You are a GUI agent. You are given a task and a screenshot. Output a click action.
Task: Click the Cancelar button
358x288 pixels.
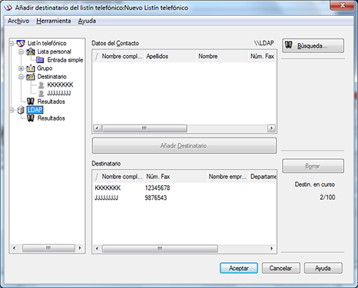(x=281, y=268)
